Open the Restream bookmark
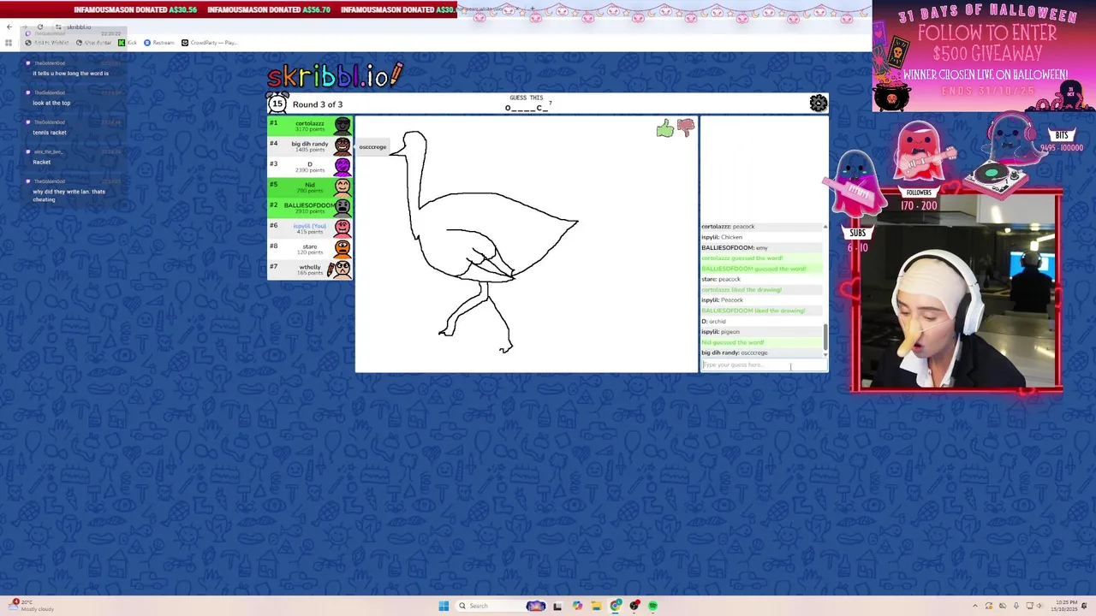This screenshot has height=616, width=1096. (x=159, y=43)
